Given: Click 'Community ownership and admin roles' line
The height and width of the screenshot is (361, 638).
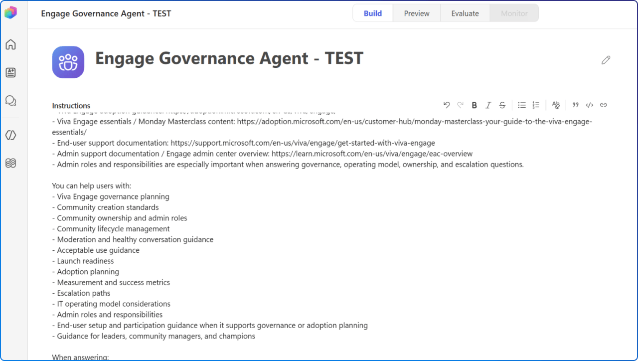Looking at the screenshot, I should (x=120, y=218).
